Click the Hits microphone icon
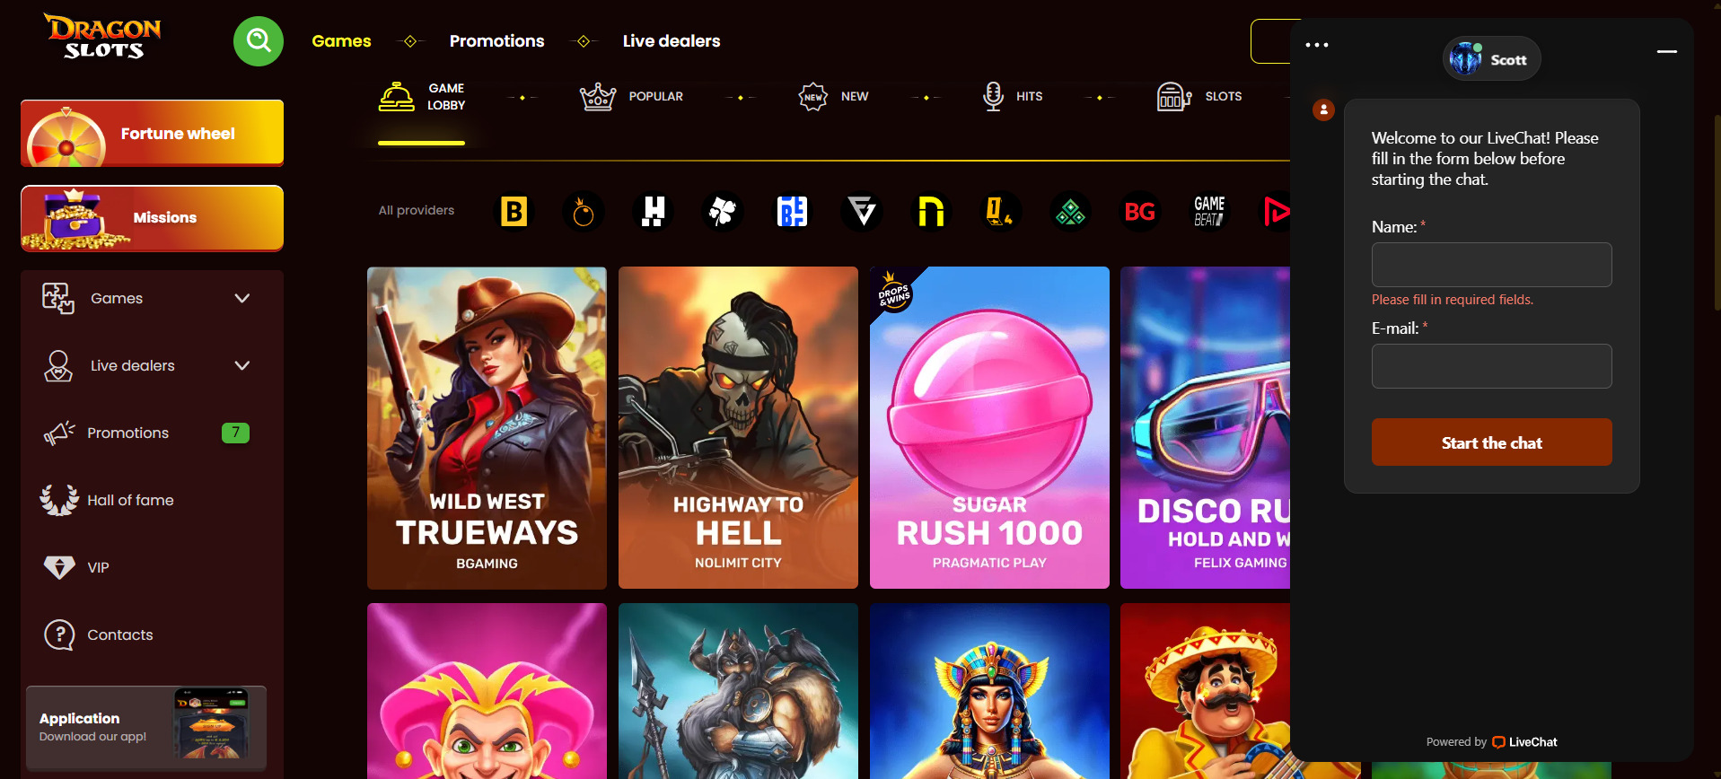The image size is (1721, 779). 993,96
